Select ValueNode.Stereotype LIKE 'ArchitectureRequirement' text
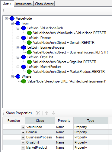Viewport: 112px width, 152px height. click(67, 81)
